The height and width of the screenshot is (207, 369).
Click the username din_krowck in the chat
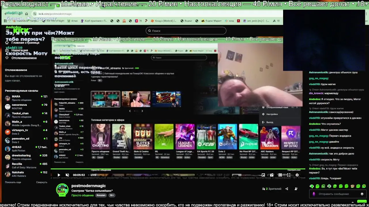[x=316, y=93]
